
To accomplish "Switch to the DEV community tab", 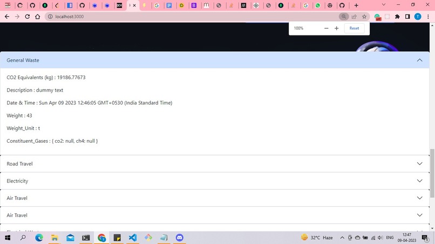I will click(119, 5).
